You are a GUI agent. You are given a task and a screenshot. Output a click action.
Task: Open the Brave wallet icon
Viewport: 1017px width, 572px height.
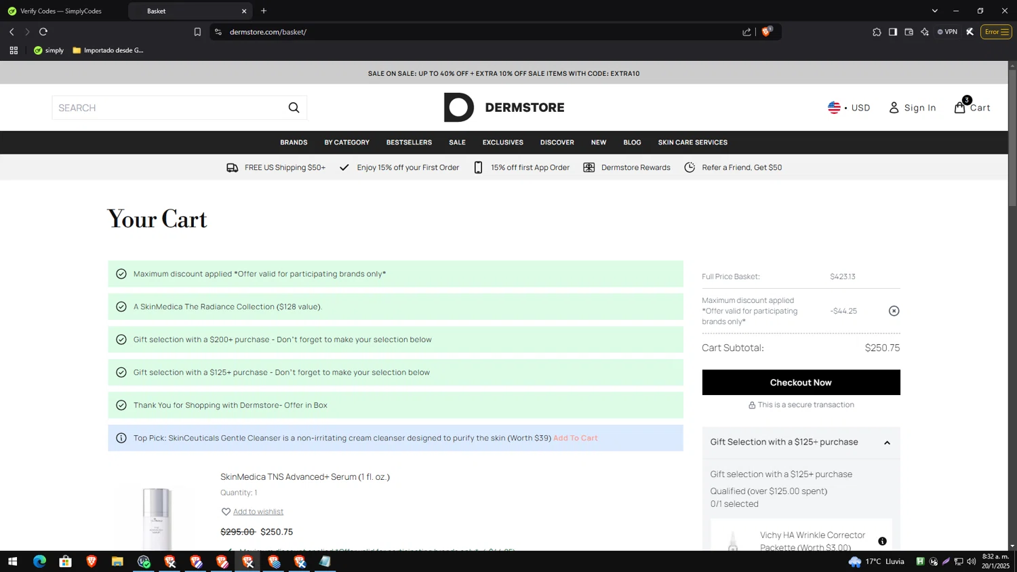coord(909,32)
